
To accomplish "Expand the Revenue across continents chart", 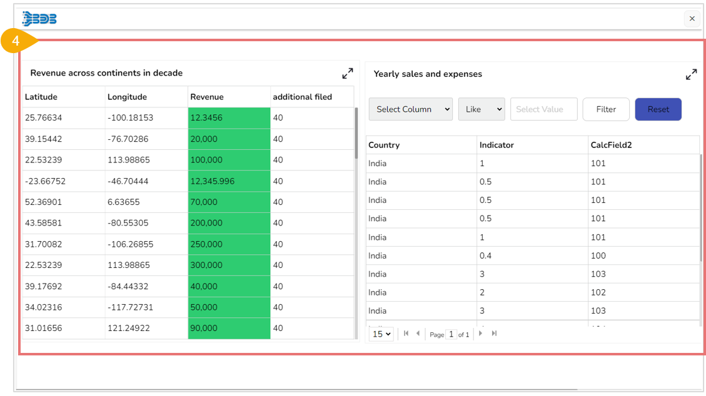I will point(348,74).
